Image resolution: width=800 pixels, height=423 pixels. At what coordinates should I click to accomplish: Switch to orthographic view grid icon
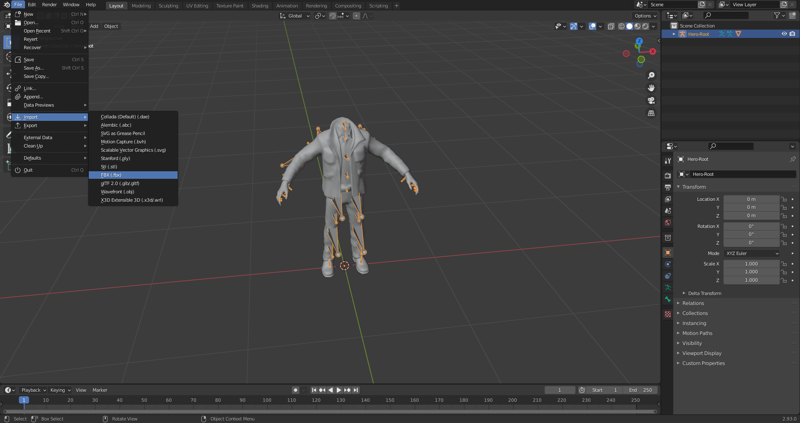point(651,113)
